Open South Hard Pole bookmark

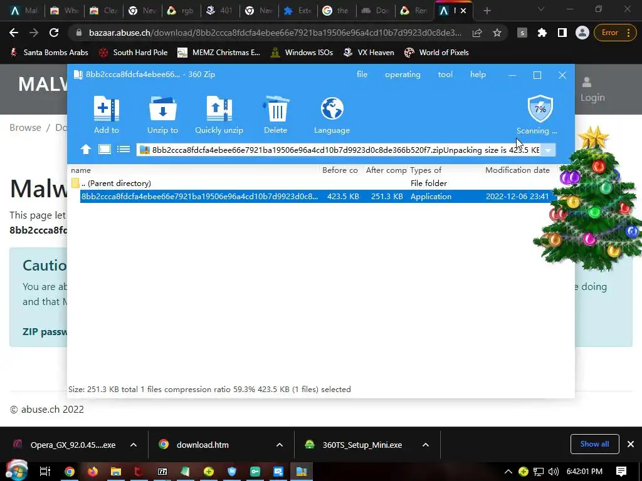coord(134,53)
